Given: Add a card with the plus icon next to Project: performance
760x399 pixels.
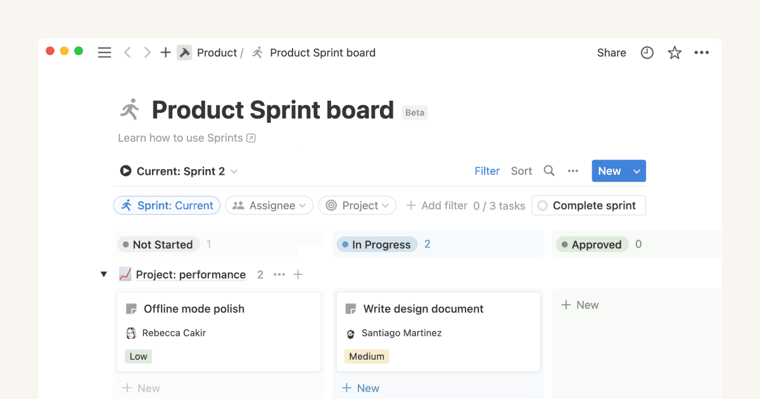Looking at the screenshot, I should [x=298, y=274].
